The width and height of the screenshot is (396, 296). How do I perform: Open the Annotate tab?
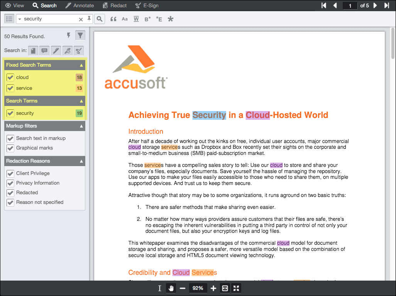pyautogui.click(x=80, y=5)
